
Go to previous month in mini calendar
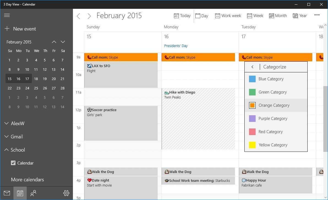[54, 42]
